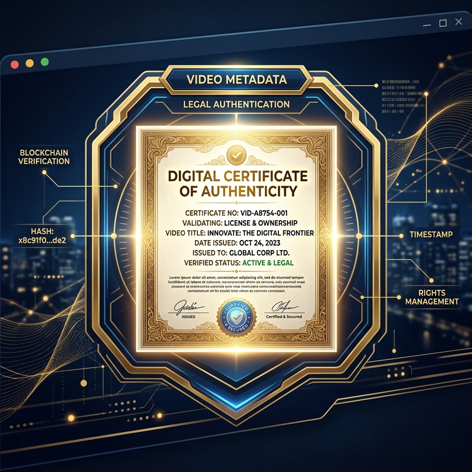
Task: Click the DIGITAL CERTIFICATE OF AUTHENTICITY title
Action: point(238,183)
